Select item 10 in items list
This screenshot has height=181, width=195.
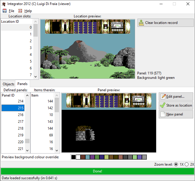[x=42, y=115]
